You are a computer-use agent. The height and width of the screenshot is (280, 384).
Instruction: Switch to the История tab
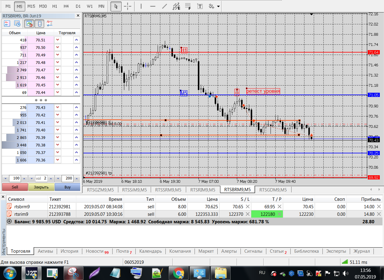click(69, 251)
